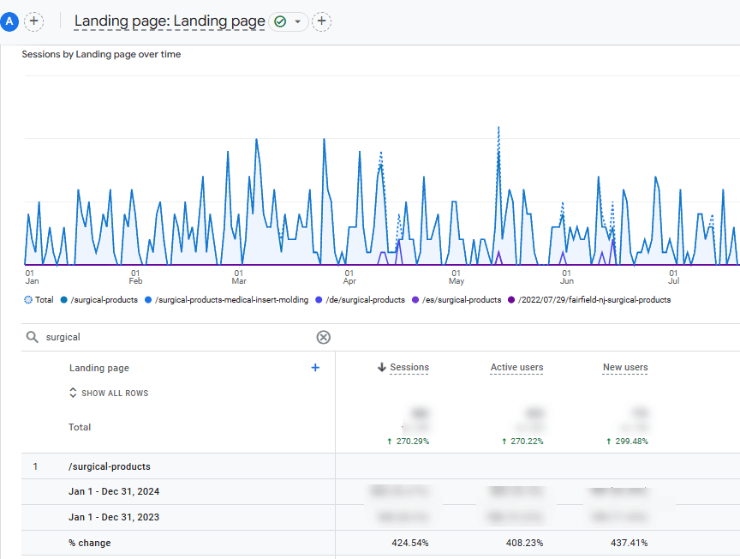
Task: Click into the search field containing "surgical"
Action: pyautogui.click(x=171, y=338)
